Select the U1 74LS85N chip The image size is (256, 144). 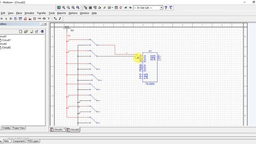coord(150,67)
